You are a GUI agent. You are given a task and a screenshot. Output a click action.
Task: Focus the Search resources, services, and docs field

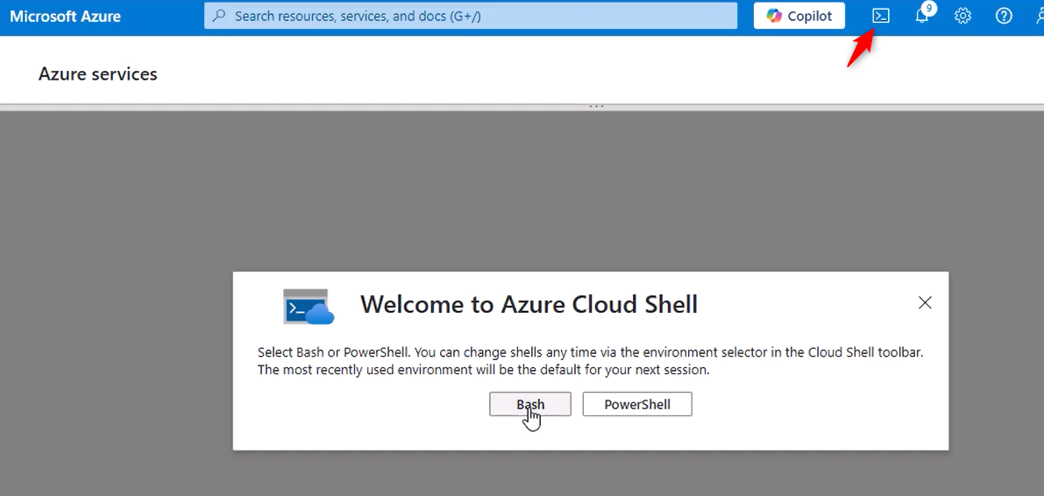pos(471,16)
